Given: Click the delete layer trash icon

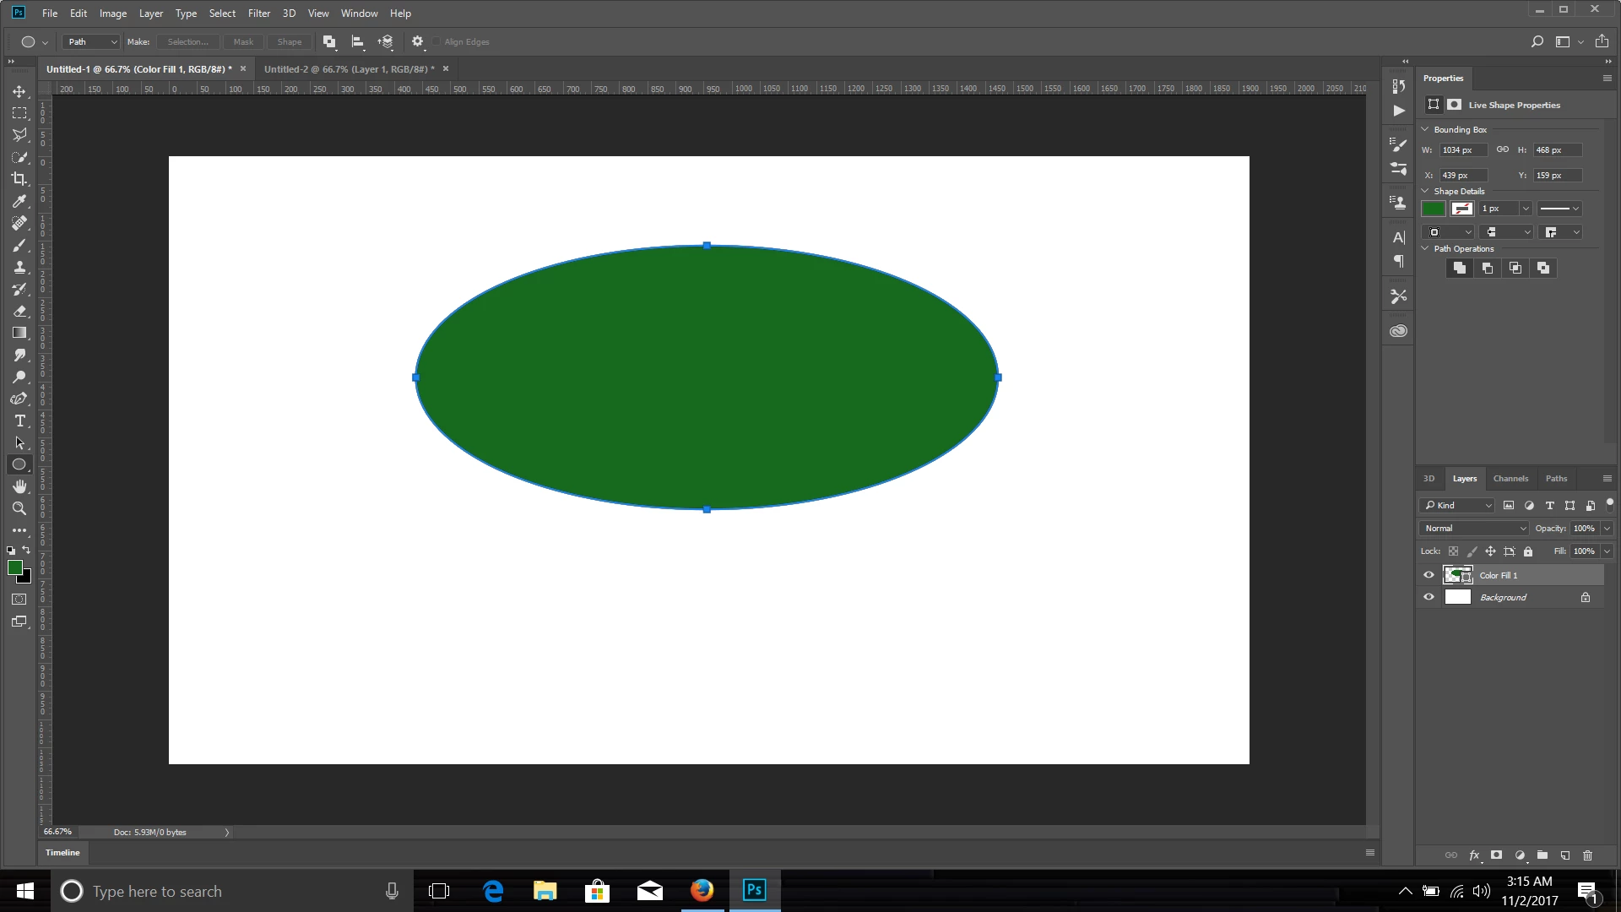Looking at the screenshot, I should (1587, 855).
